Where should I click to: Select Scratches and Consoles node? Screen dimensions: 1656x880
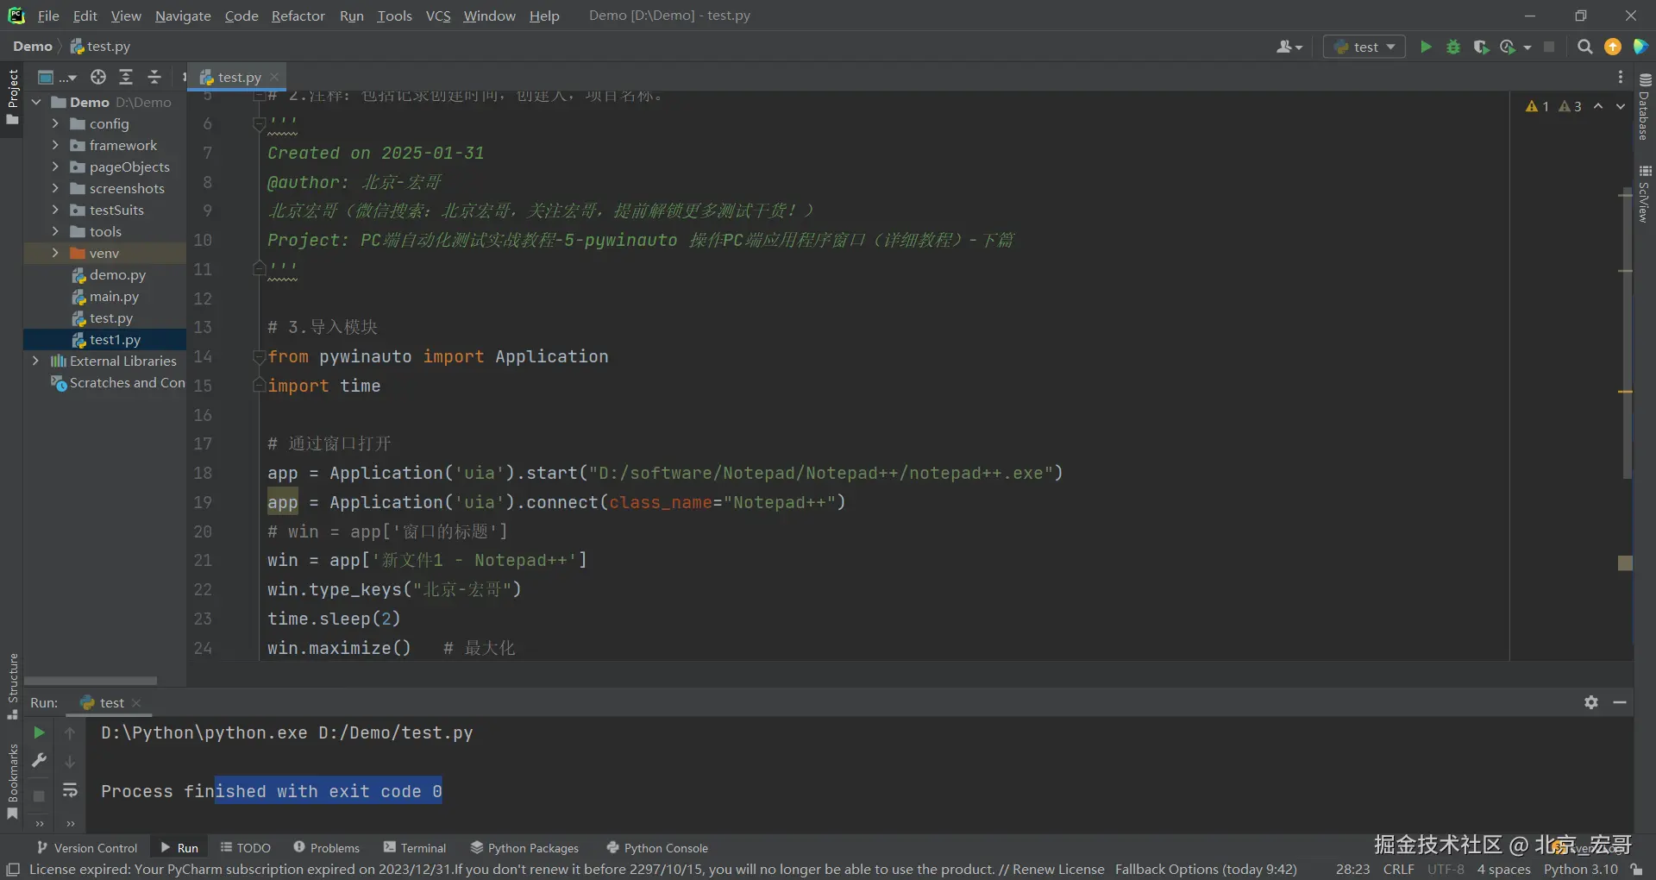(118, 382)
